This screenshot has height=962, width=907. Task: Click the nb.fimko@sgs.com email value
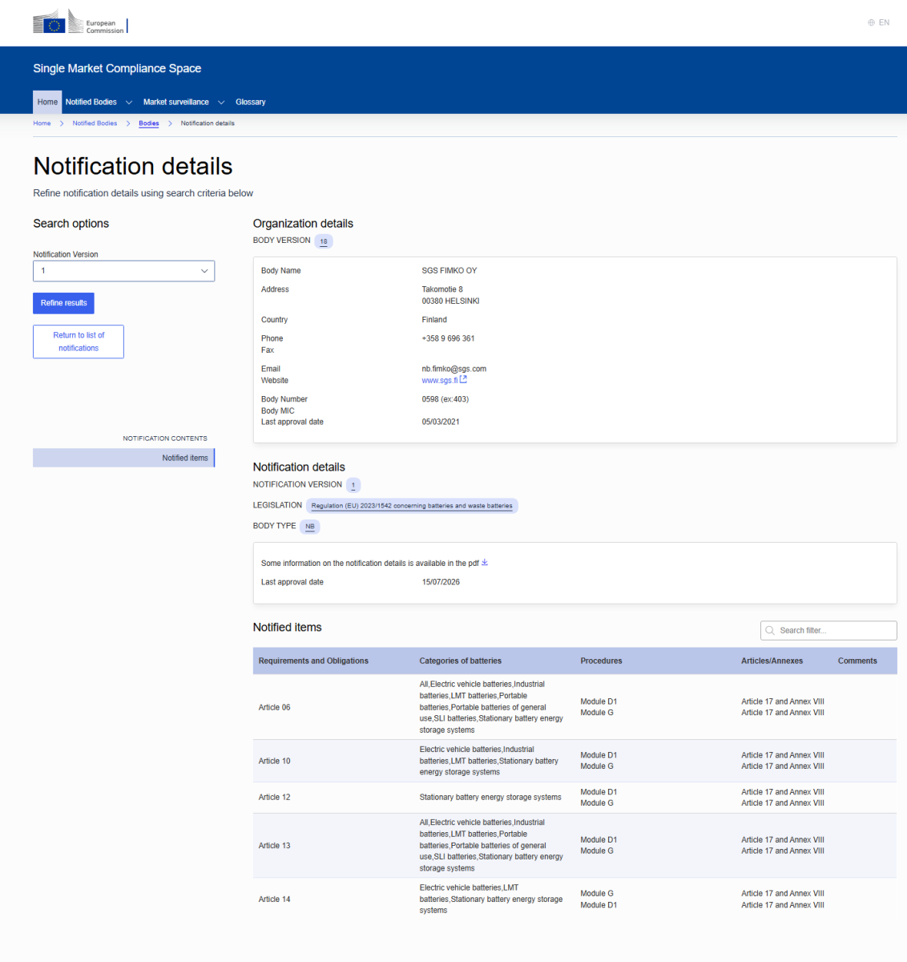tap(454, 370)
